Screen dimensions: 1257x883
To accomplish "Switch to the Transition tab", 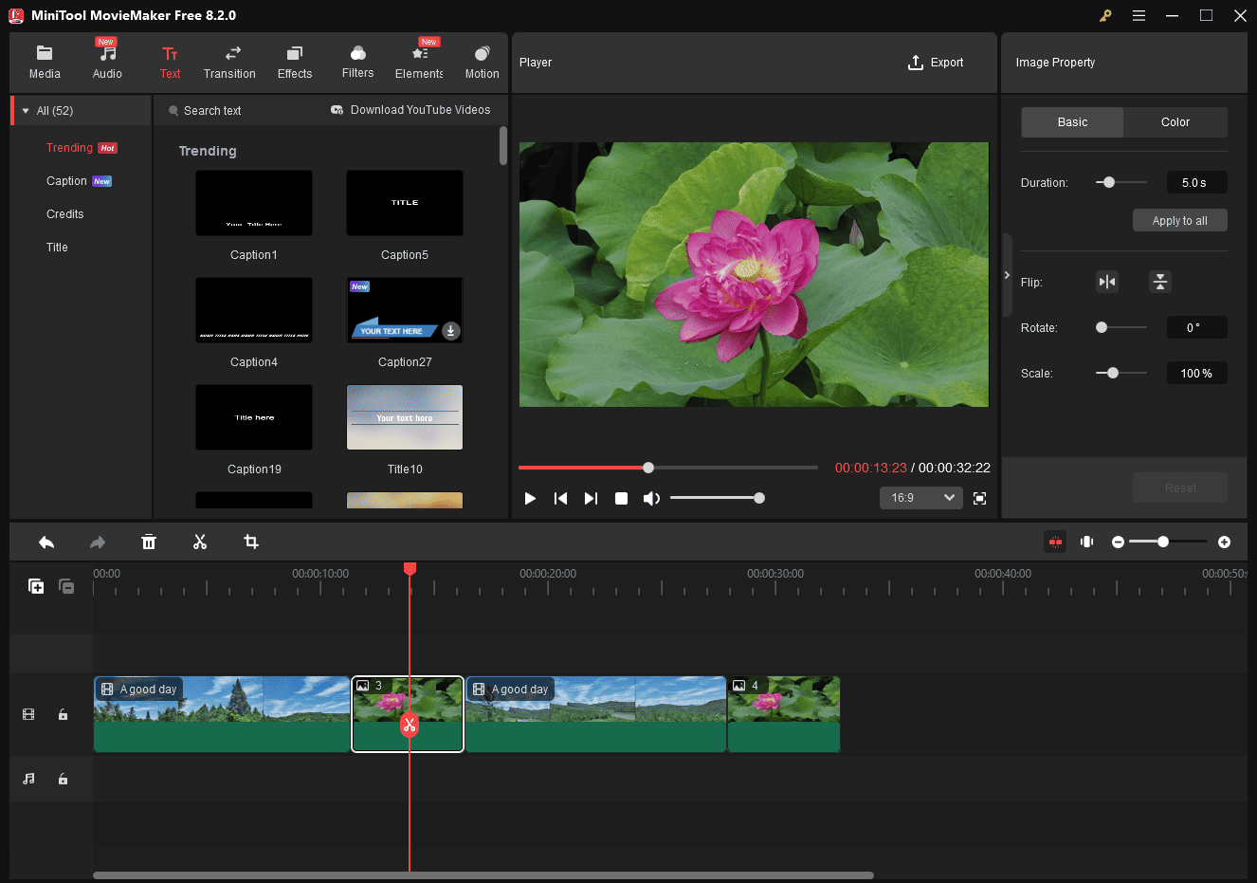I will [229, 63].
